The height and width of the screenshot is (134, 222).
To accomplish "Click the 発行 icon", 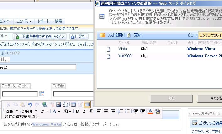I will point(73,37).
